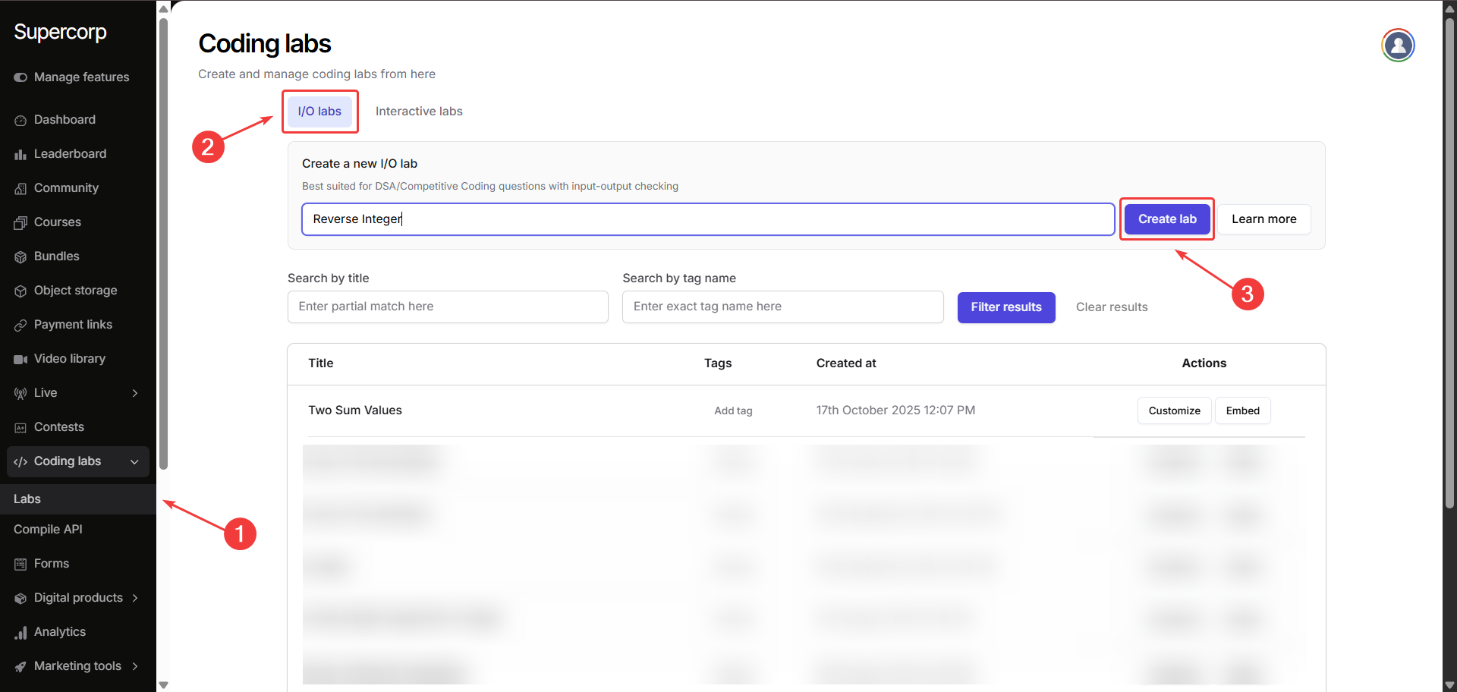Image resolution: width=1457 pixels, height=692 pixels.
Task: Click the Dashboard icon in sidebar
Action: 20,120
